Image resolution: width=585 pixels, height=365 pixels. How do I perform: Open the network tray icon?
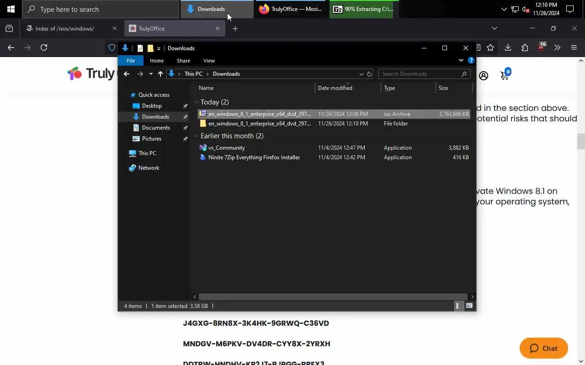tap(515, 9)
